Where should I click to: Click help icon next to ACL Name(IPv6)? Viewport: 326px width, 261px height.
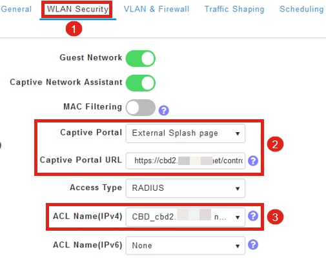[x=253, y=245]
